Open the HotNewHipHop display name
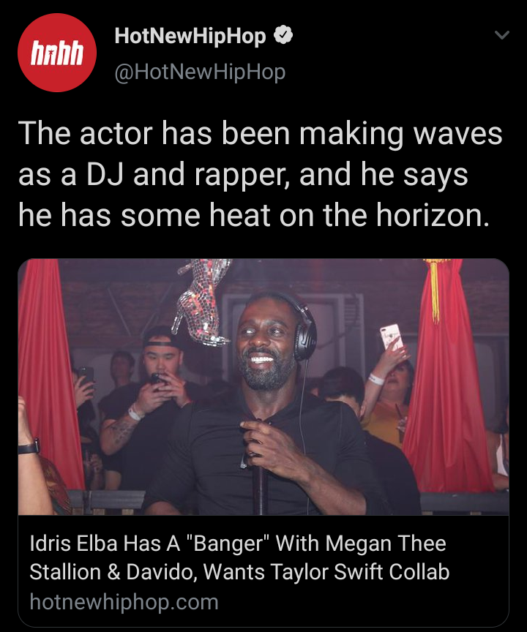527x632 pixels. (190, 36)
